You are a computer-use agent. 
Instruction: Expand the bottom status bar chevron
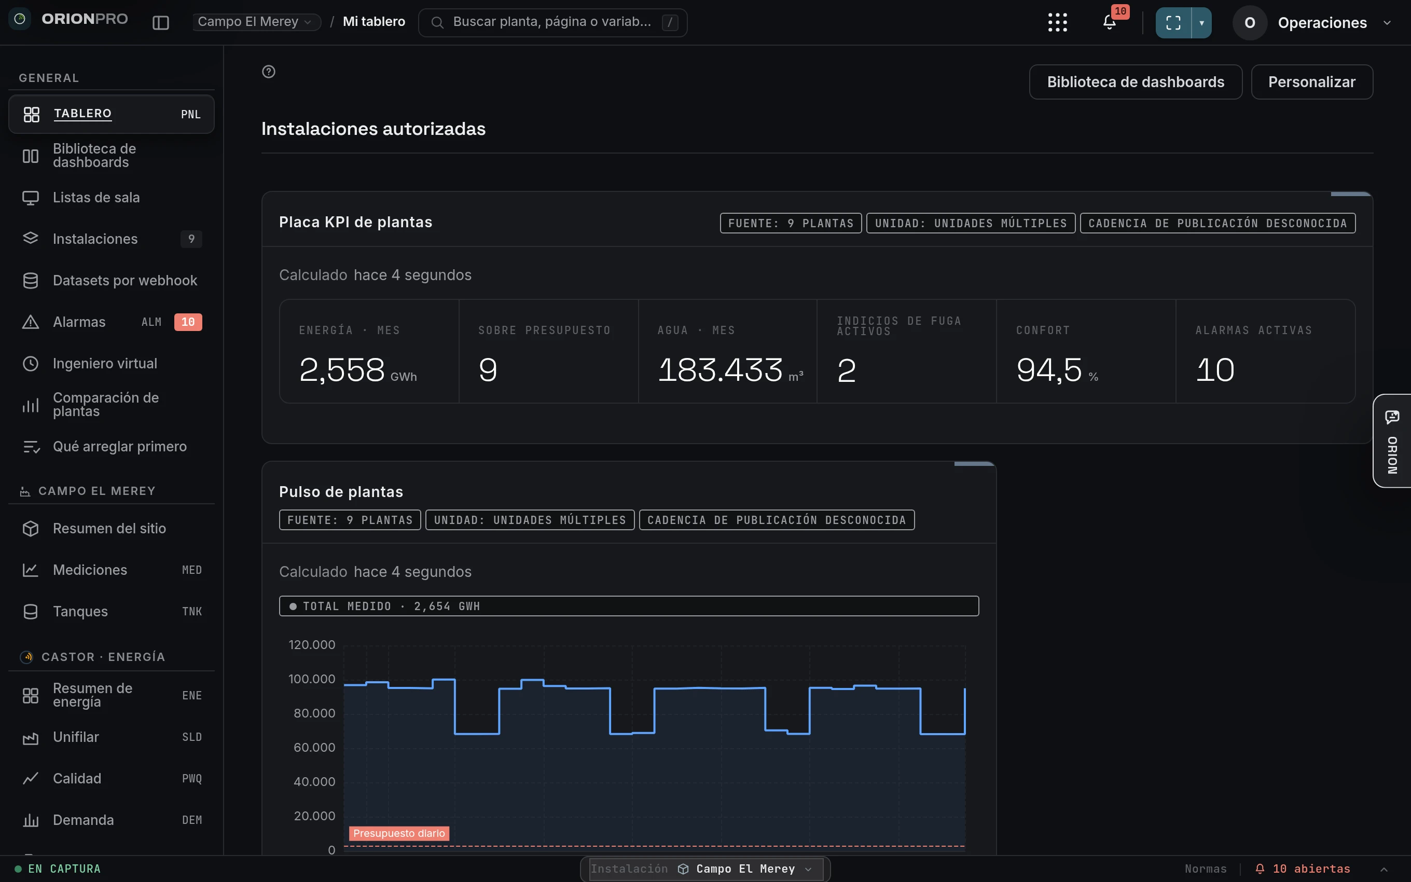(x=1384, y=869)
